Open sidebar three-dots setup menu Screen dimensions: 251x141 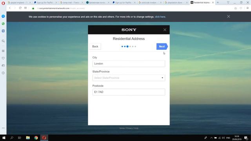[x=3, y=128]
